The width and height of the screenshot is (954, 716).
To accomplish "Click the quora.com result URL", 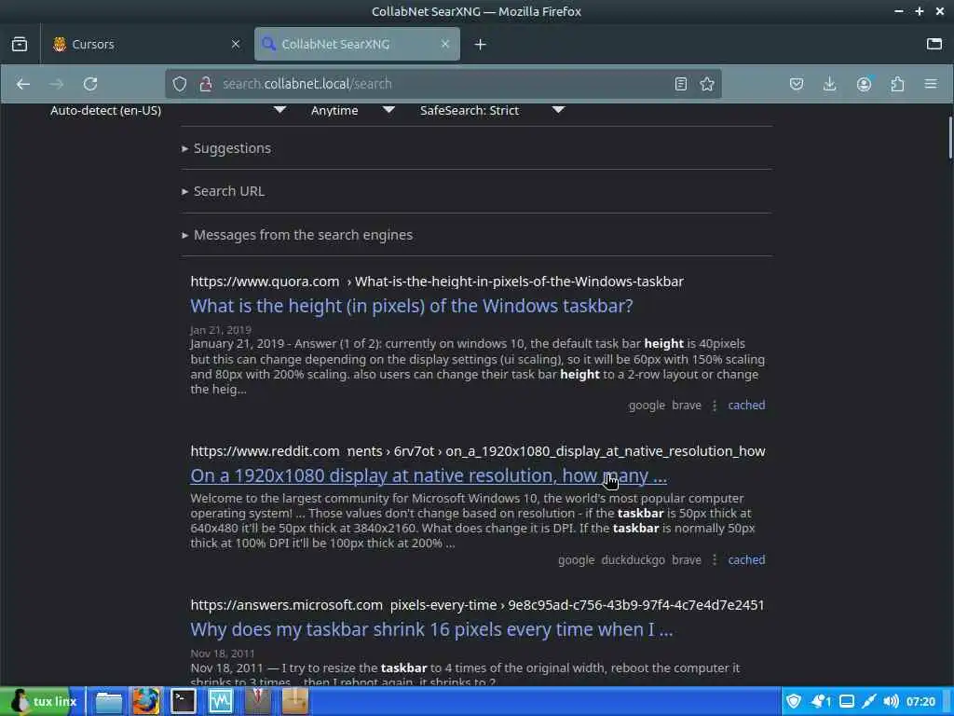I will 437,282.
